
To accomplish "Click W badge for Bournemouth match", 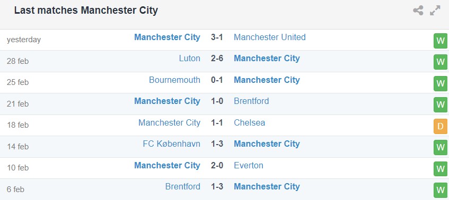I will [440, 84].
